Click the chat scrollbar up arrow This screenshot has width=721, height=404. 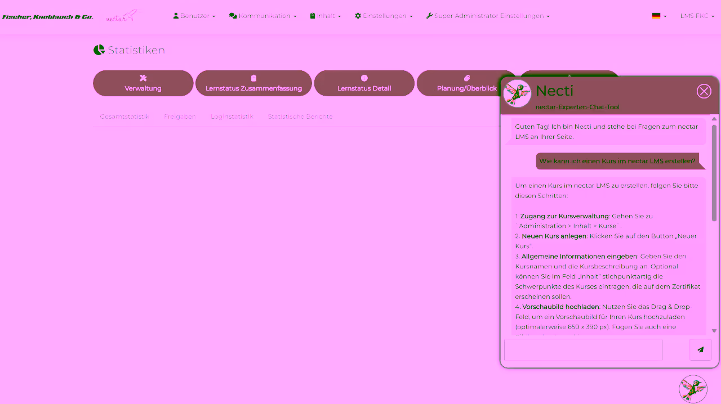(x=714, y=119)
